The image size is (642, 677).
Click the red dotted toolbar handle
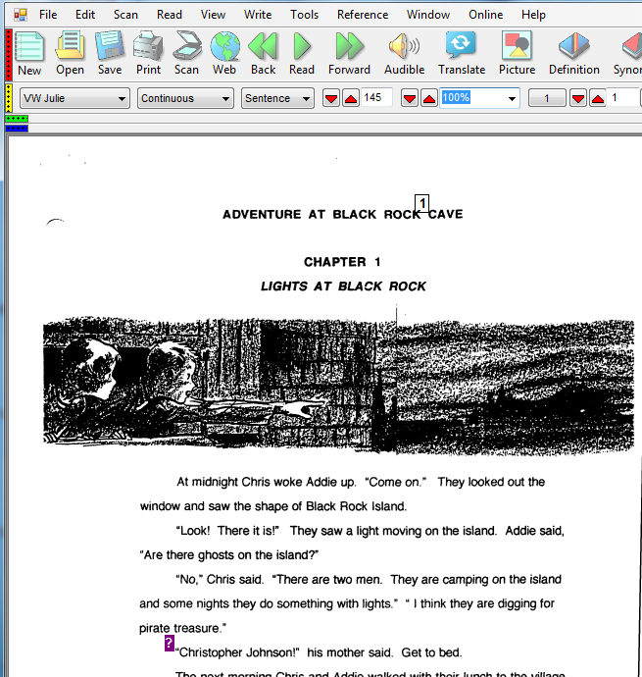(9, 55)
